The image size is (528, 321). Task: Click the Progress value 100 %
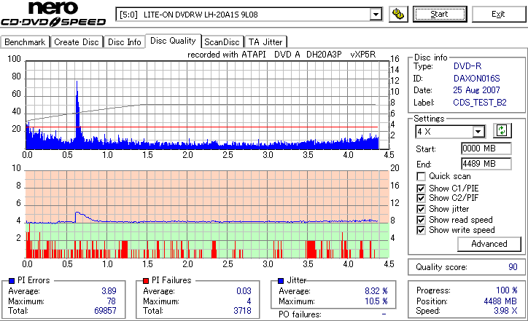pyautogui.click(x=507, y=290)
